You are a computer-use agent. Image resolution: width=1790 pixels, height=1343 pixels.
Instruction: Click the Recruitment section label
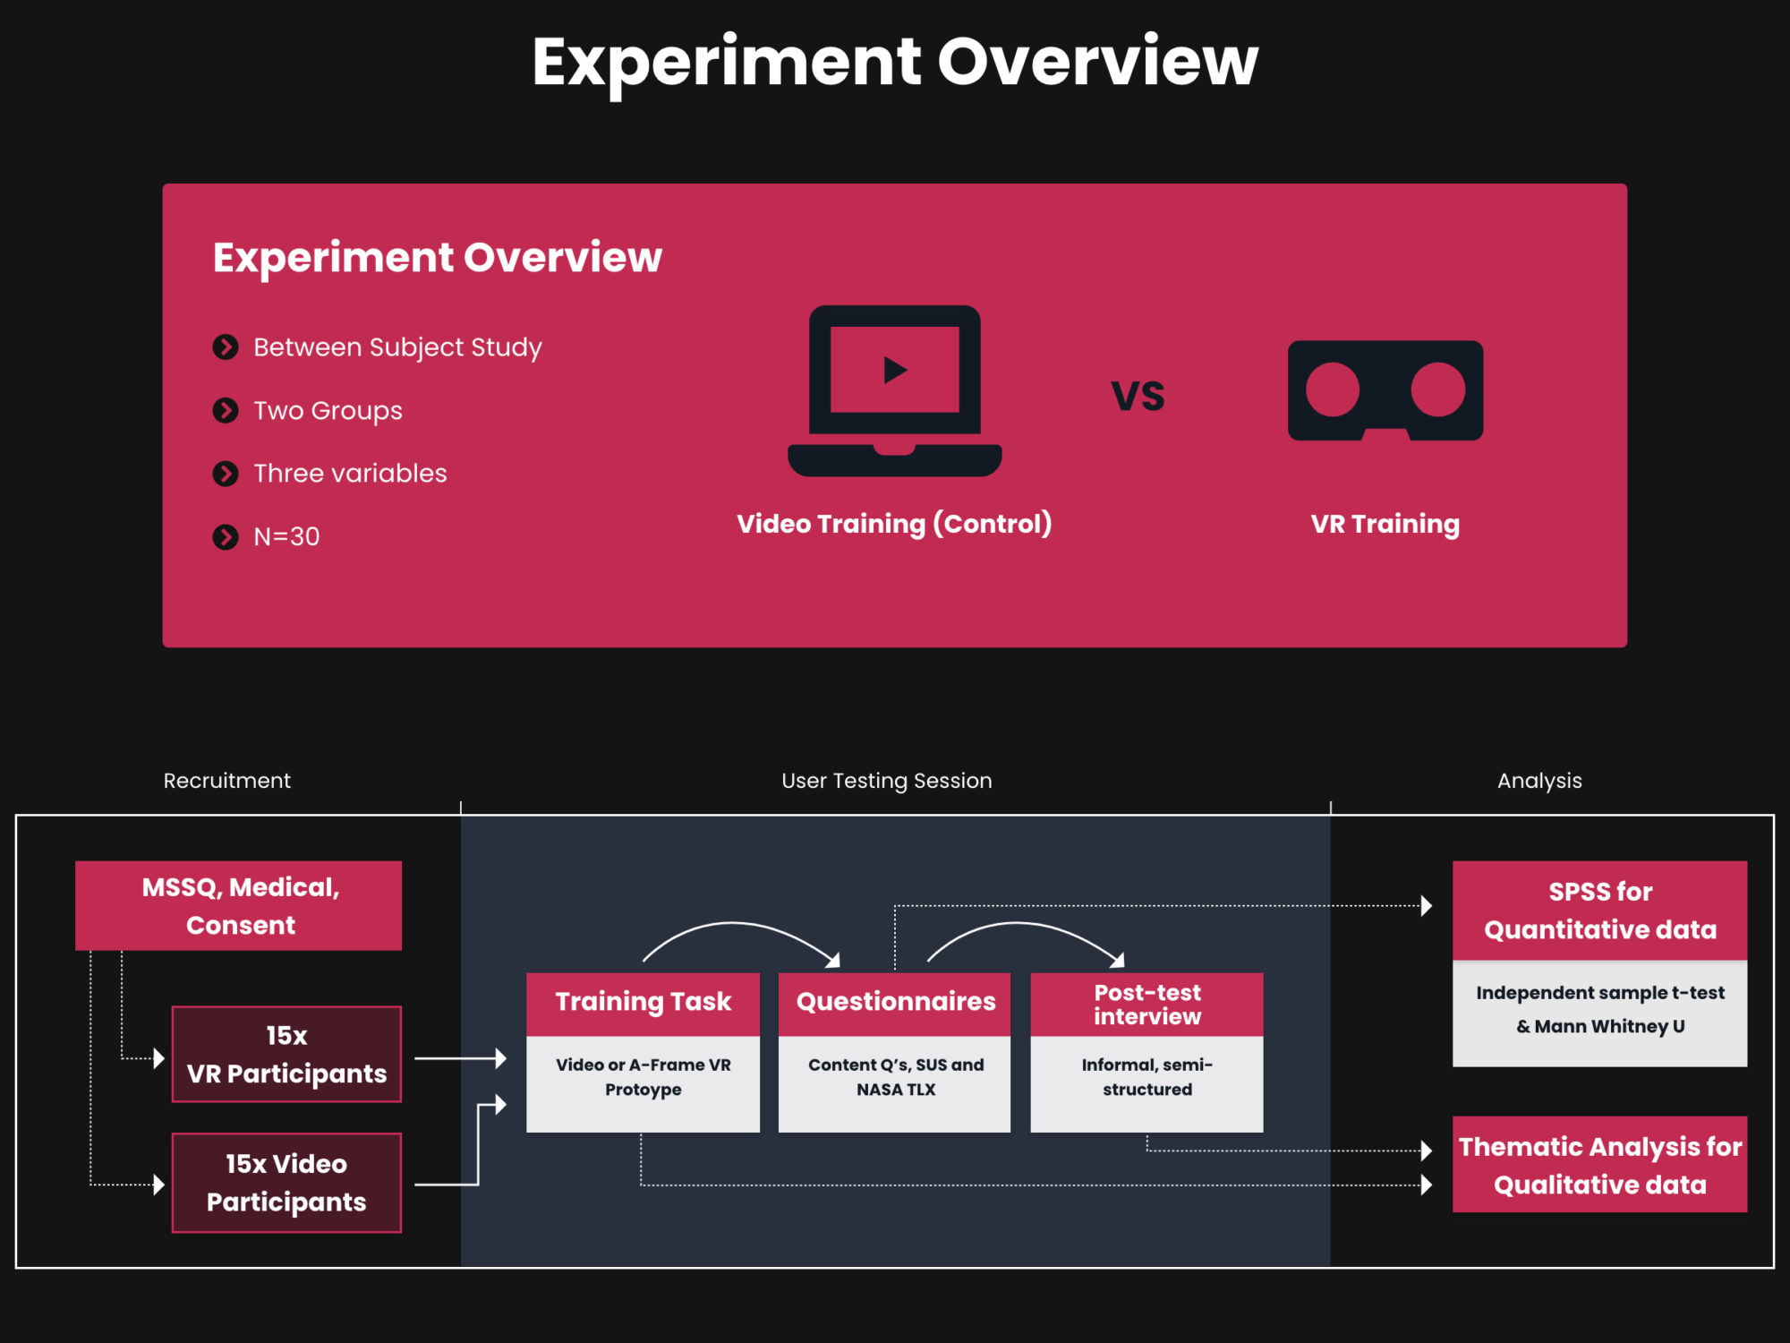coord(226,781)
